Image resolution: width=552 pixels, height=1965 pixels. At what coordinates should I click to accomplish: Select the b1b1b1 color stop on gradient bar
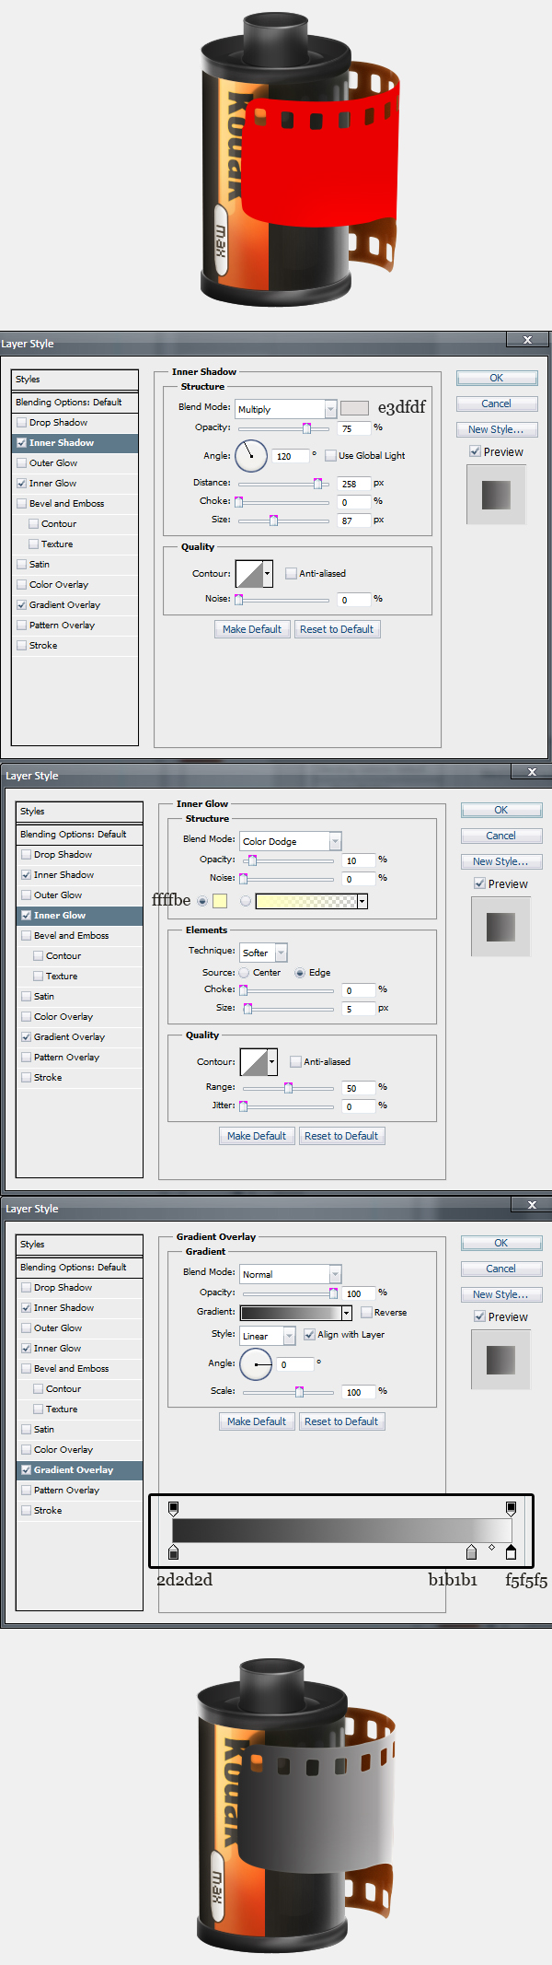(472, 1553)
